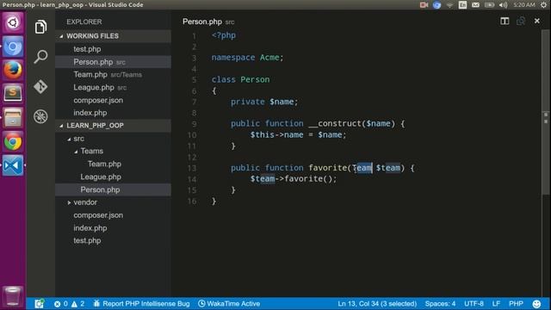Click the $team parameter on line 13
The height and width of the screenshot is (310, 551).
click(388, 168)
